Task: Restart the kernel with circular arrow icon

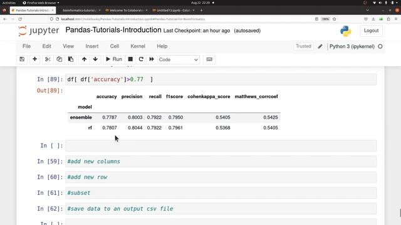Action: tap(141, 59)
